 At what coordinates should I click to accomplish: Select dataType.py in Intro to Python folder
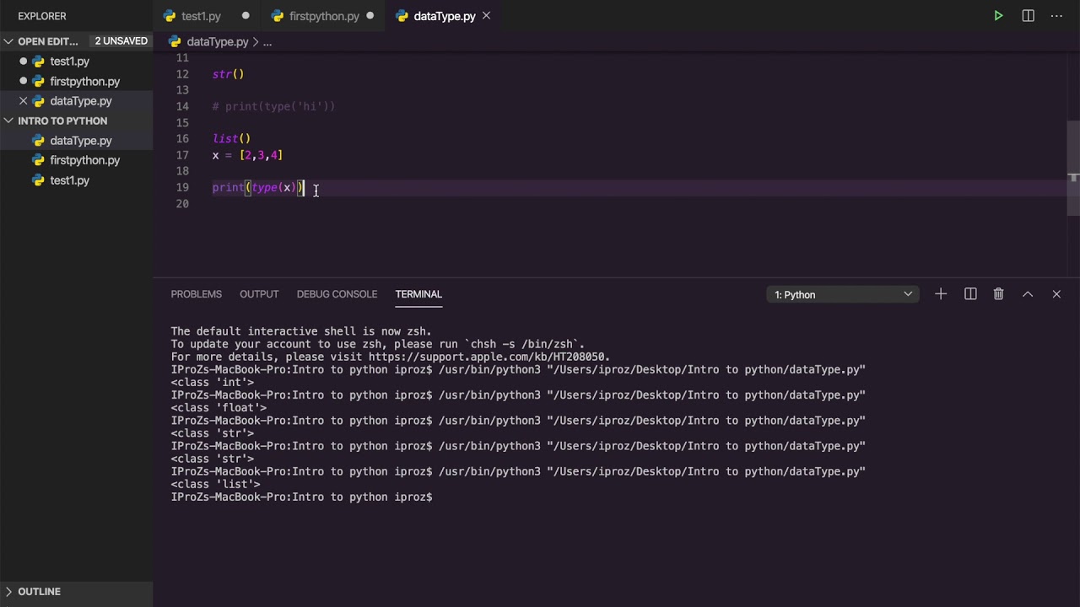81,141
